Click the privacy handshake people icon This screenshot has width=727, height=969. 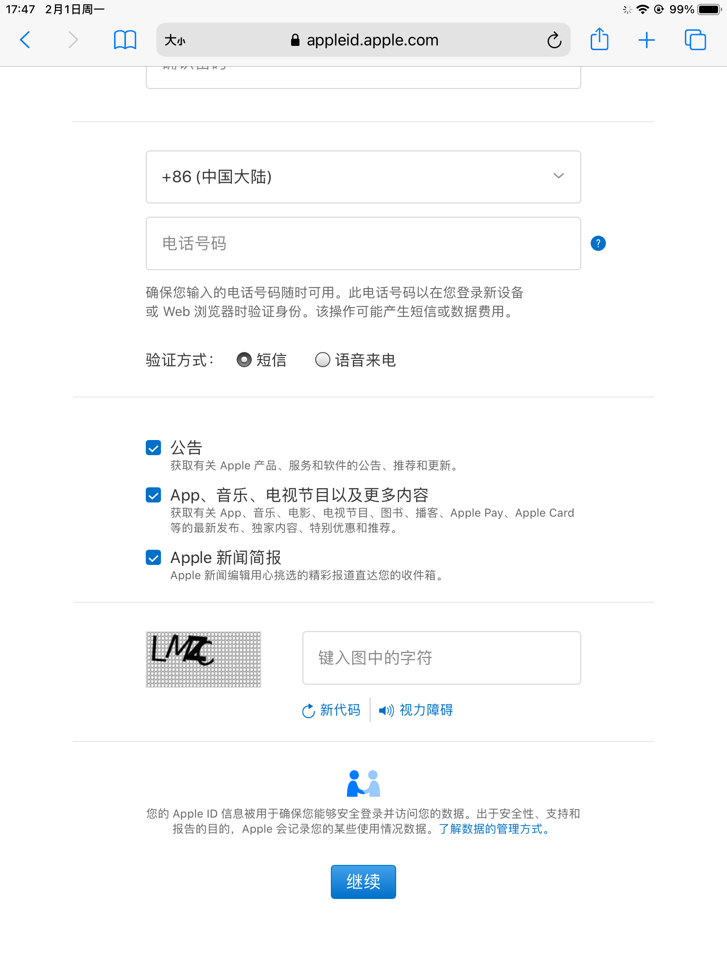[363, 783]
